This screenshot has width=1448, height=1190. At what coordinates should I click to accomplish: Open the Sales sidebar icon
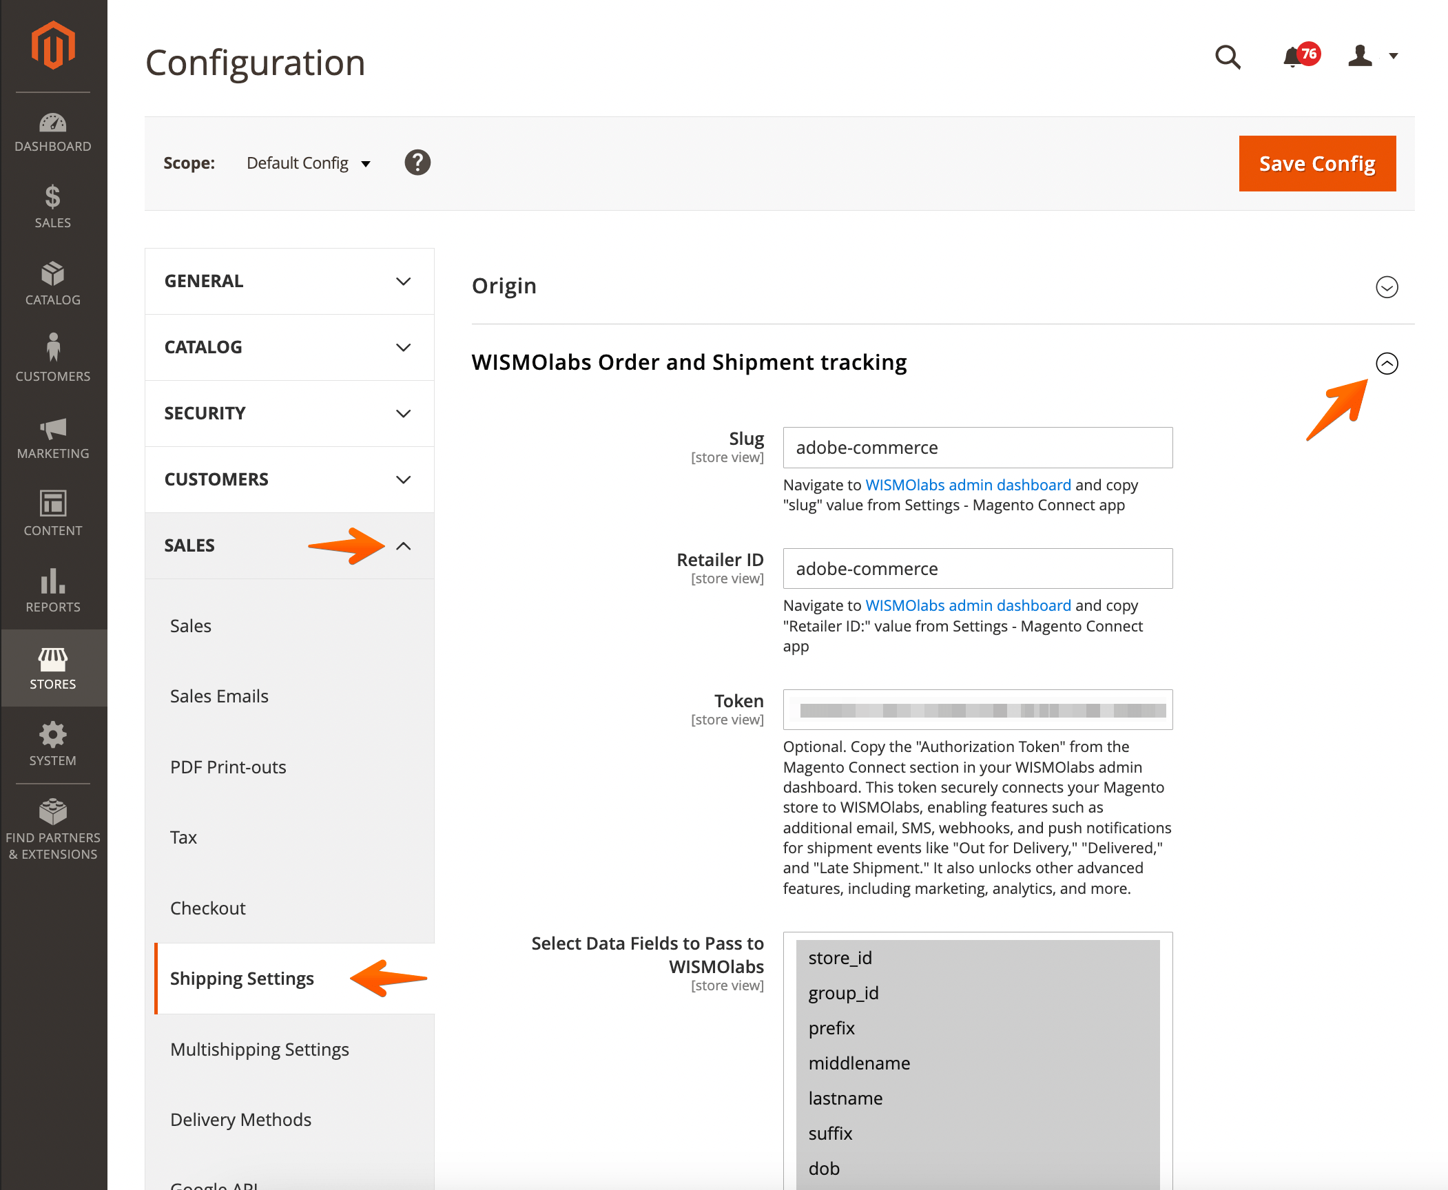[53, 205]
